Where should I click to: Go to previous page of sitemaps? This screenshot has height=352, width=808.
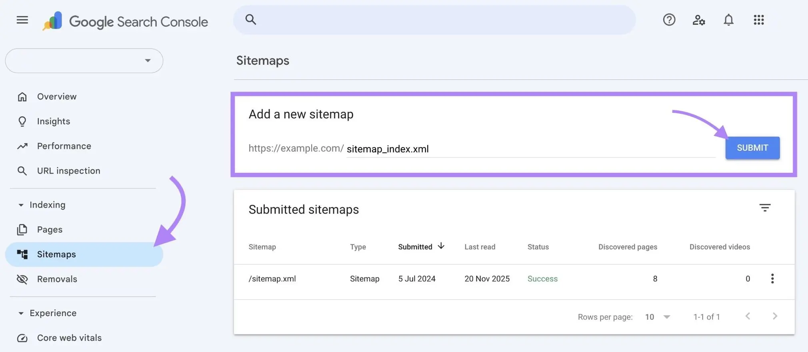coord(747,316)
